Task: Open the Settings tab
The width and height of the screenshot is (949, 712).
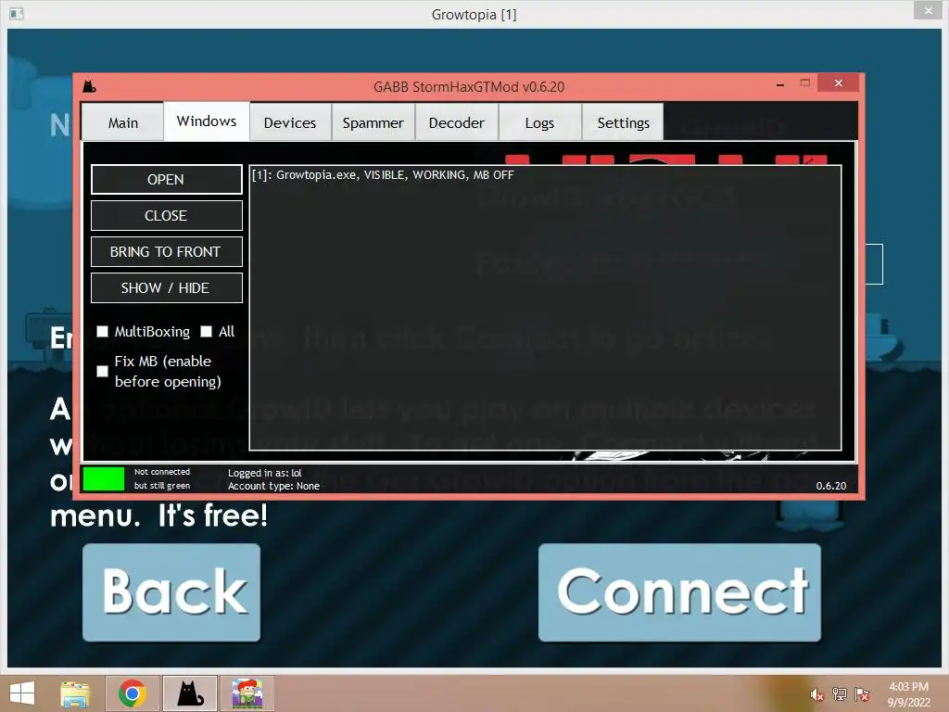Action: tap(623, 122)
